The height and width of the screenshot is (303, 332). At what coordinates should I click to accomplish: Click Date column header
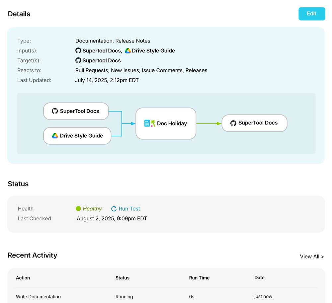click(259, 277)
